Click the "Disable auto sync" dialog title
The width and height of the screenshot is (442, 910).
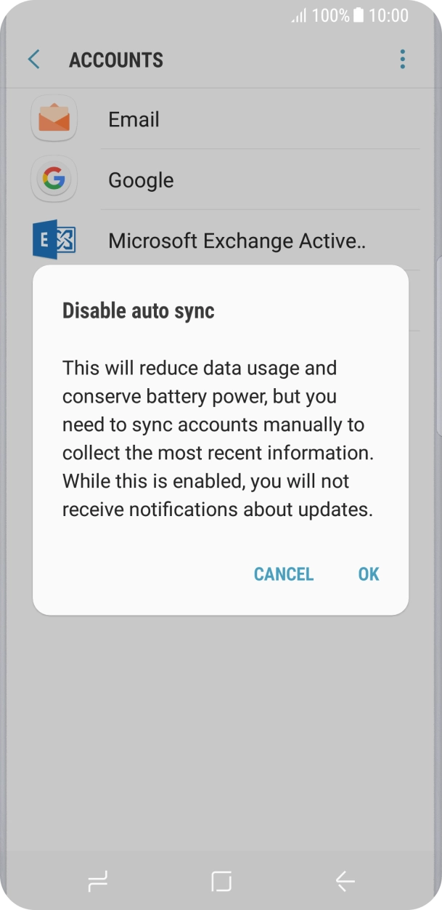[x=139, y=311]
